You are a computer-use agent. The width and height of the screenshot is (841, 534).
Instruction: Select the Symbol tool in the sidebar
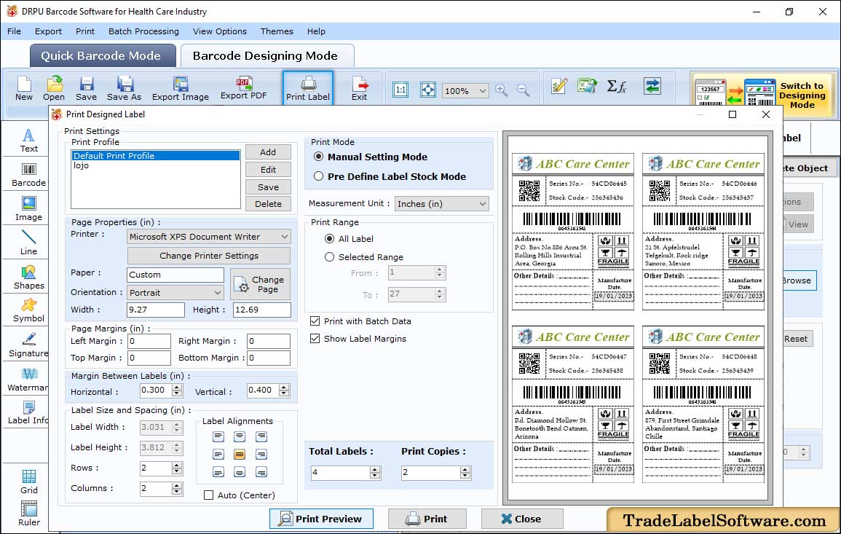point(28,311)
